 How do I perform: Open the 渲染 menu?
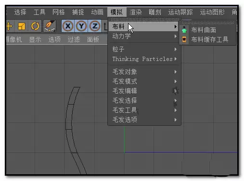coord(136,12)
